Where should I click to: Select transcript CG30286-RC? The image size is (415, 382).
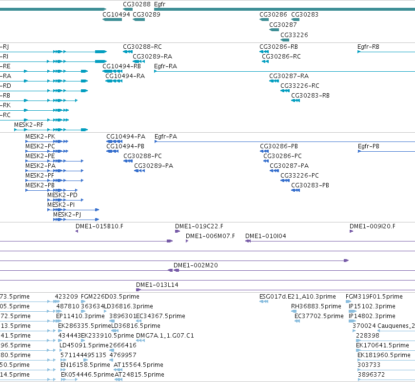click(x=281, y=57)
